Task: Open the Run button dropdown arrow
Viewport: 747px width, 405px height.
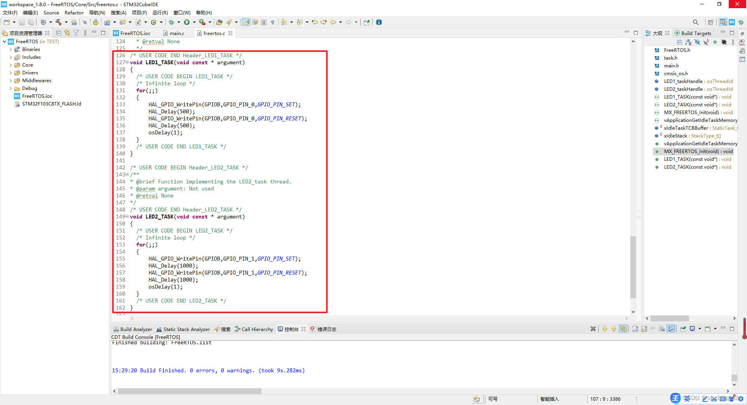Action: point(195,22)
